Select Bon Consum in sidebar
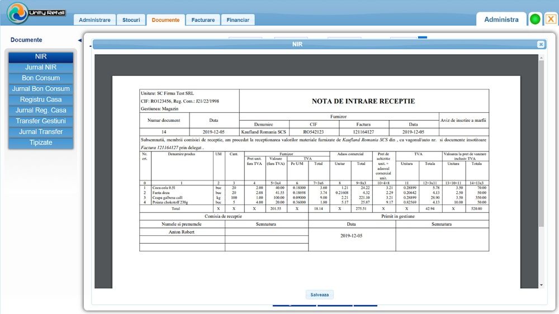This screenshot has width=559, height=314. [41, 78]
